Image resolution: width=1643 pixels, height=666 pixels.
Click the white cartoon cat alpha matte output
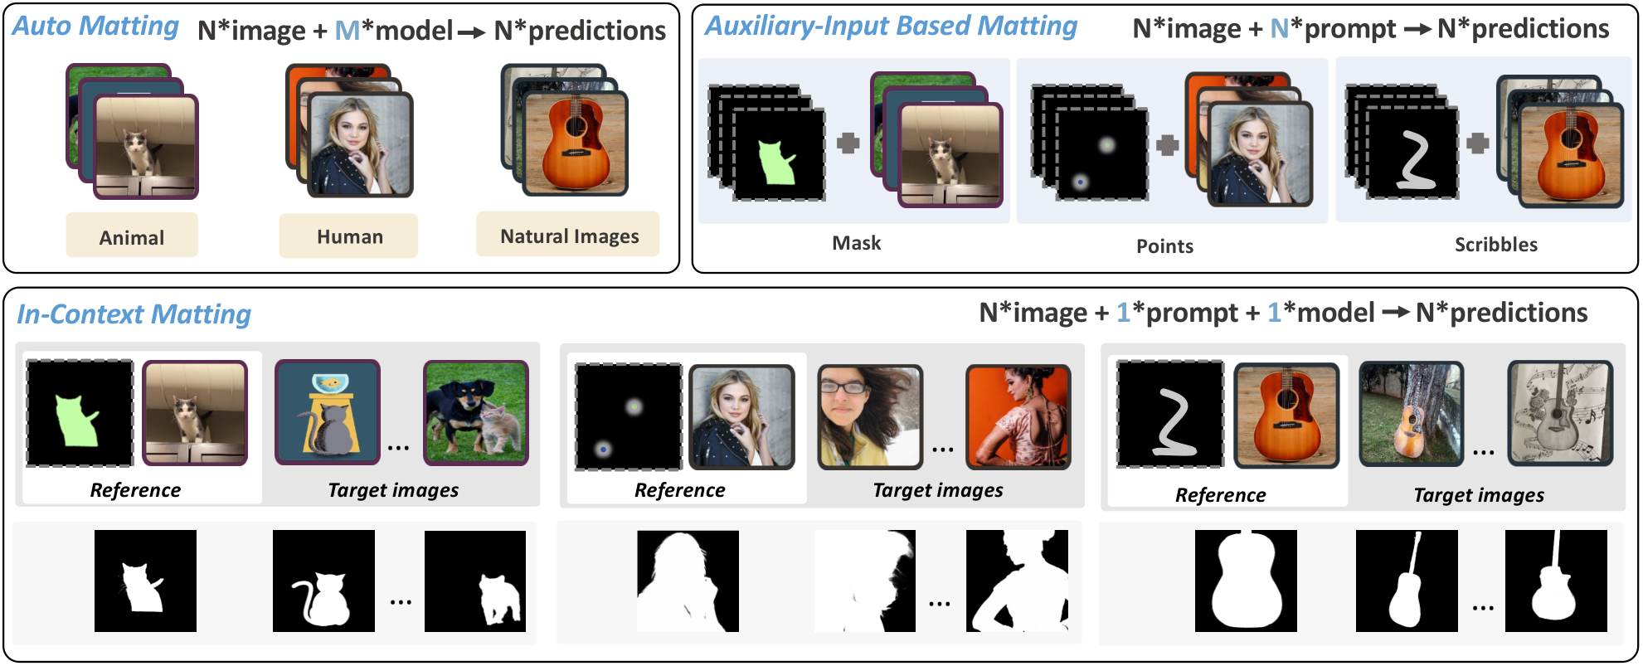point(323,582)
